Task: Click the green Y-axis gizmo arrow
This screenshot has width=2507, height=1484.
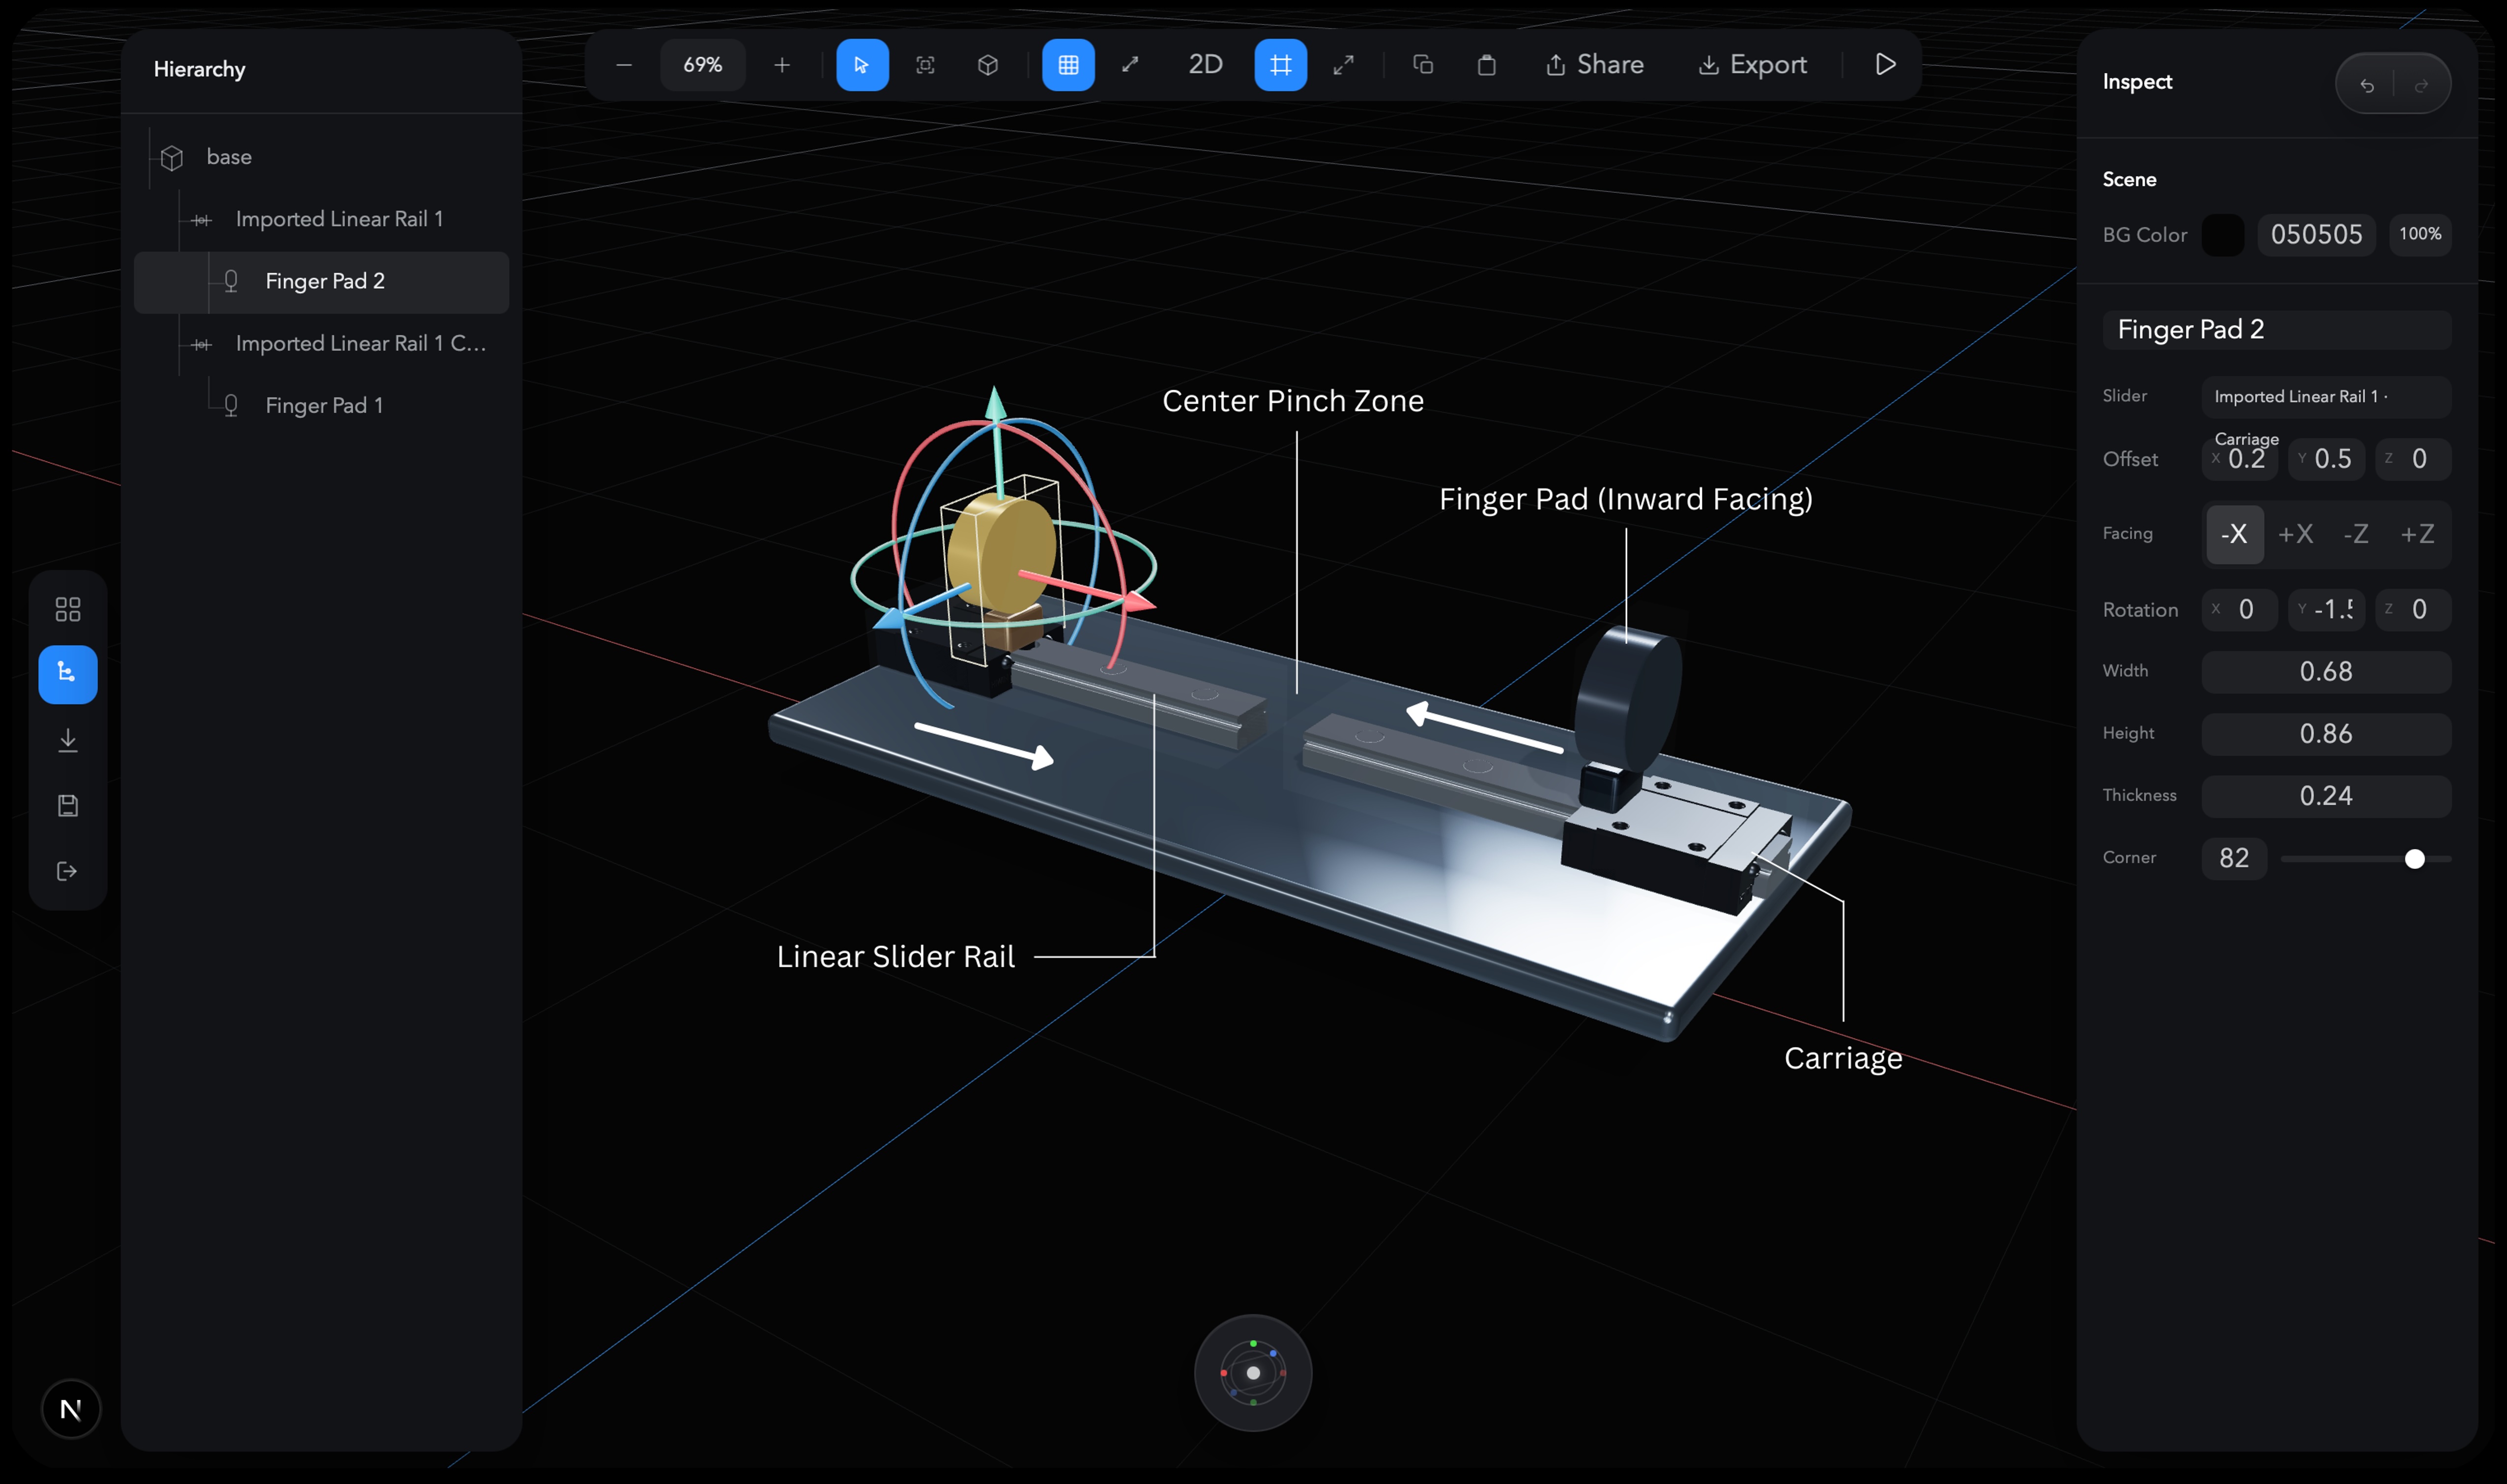Action: tap(995, 404)
